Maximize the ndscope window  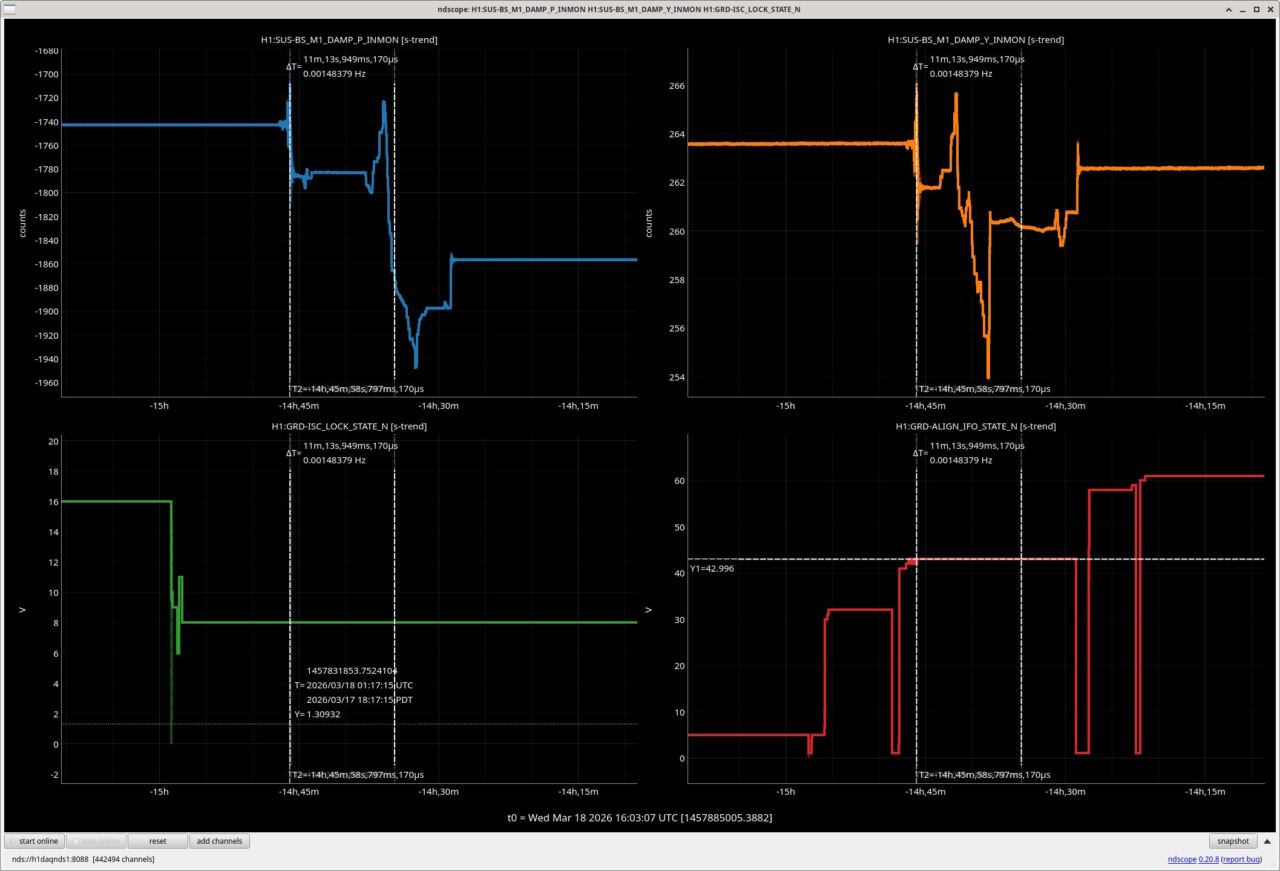point(1256,10)
